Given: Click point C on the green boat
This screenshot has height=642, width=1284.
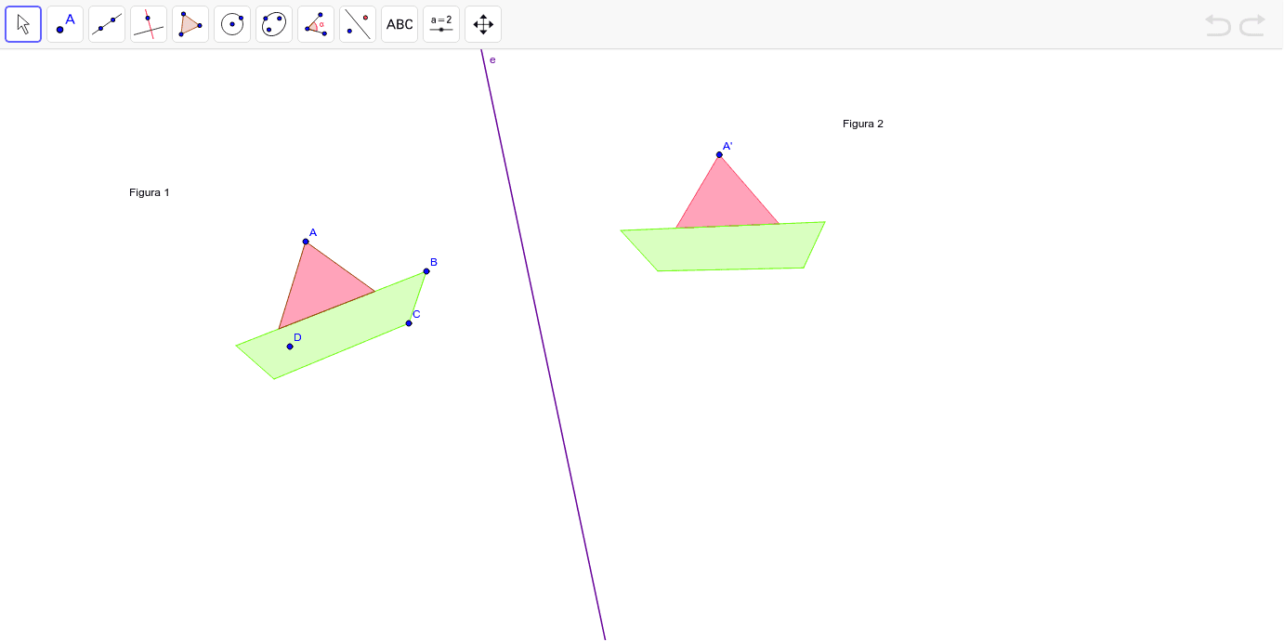Looking at the screenshot, I should 409,323.
